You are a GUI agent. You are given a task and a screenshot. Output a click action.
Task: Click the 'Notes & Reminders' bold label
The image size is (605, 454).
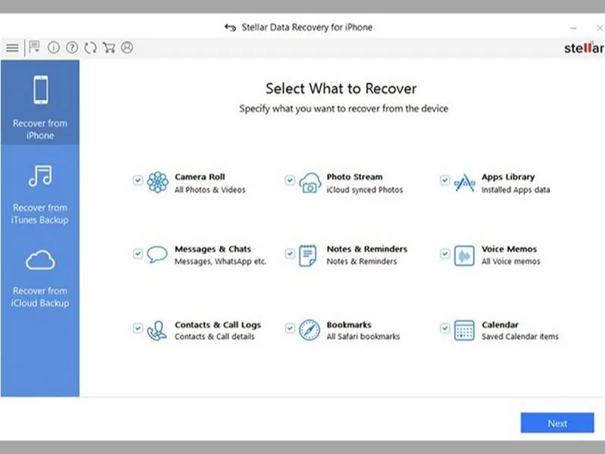coord(367,249)
